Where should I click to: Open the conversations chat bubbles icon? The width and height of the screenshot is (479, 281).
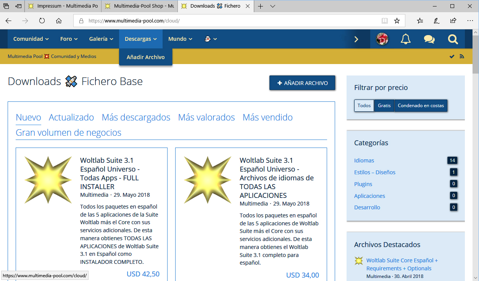click(429, 39)
